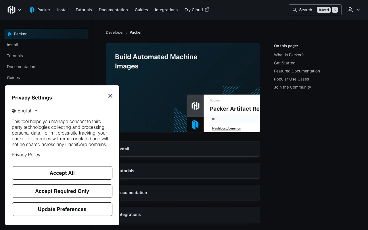The height and width of the screenshot is (230, 368).
Task: Select Integrations in the top navigation
Action: (166, 9)
